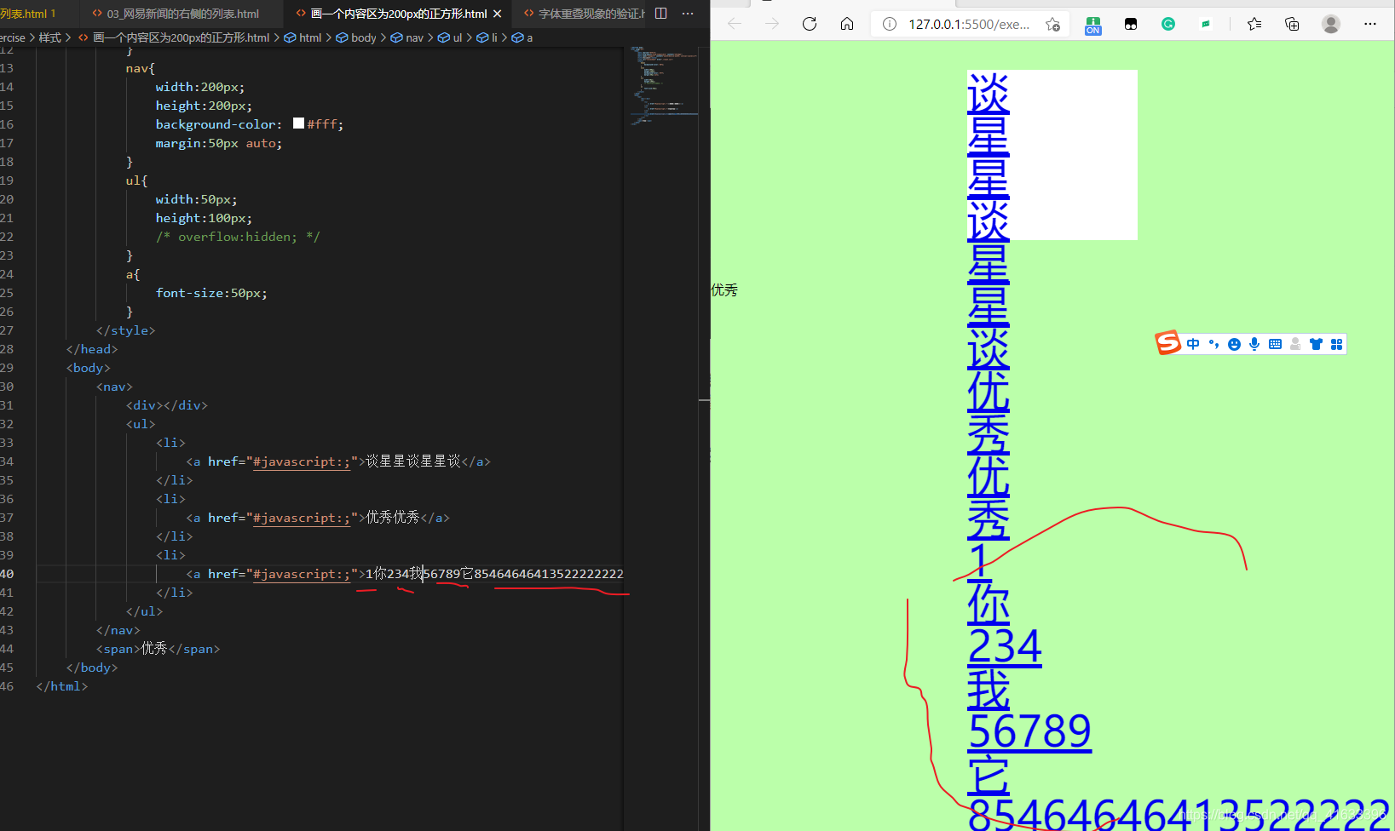This screenshot has width=1395, height=831.
Task: Switch to 03_网易新闻的右侧的列表.html tab
Action: 182,14
